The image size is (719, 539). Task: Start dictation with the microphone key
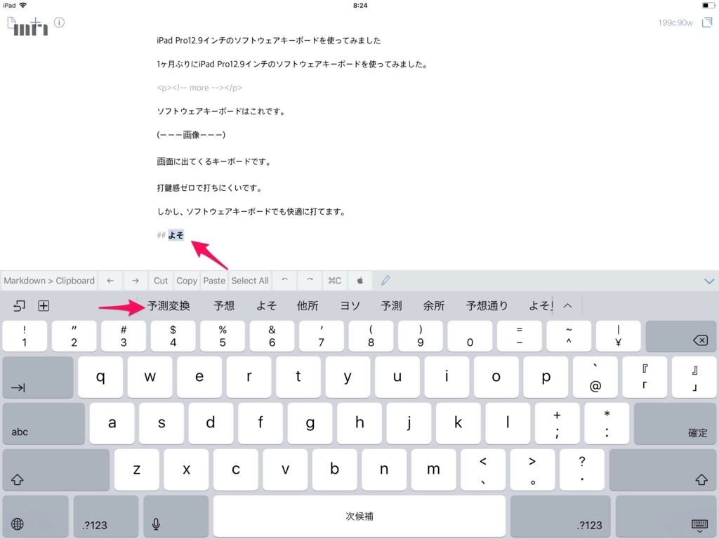pyautogui.click(x=176, y=516)
